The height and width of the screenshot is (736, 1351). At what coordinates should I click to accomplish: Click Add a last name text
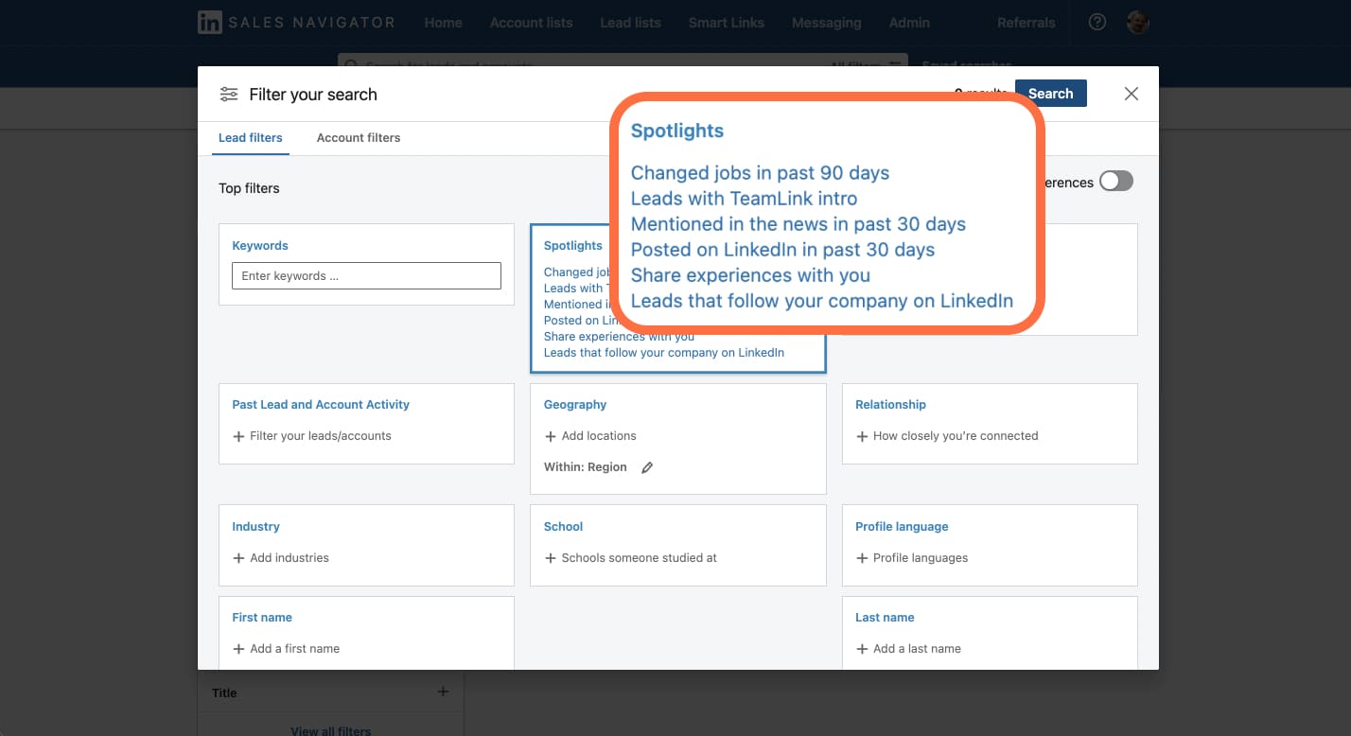[x=917, y=649]
